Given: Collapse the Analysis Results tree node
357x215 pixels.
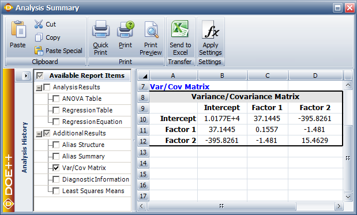Looking at the screenshot, I should coord(39,88).
